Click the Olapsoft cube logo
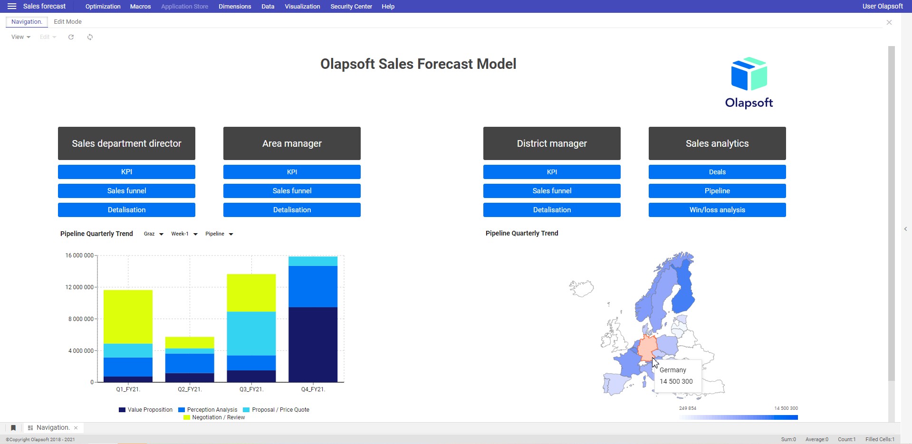Screen dimensions: 912x444 point(749,74)
